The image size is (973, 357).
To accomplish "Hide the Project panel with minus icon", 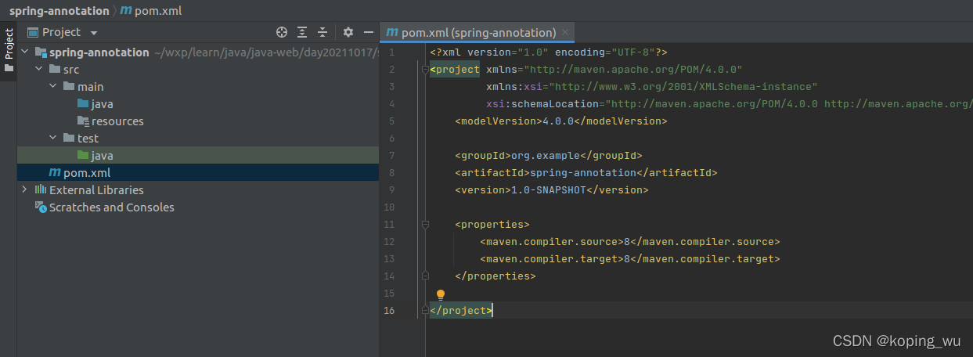I will click(x=369, y=32).
